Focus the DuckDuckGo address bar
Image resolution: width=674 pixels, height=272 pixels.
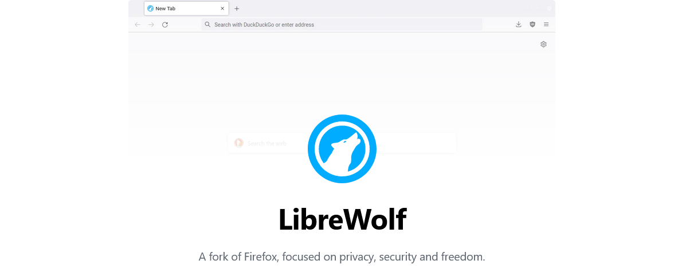342,25
